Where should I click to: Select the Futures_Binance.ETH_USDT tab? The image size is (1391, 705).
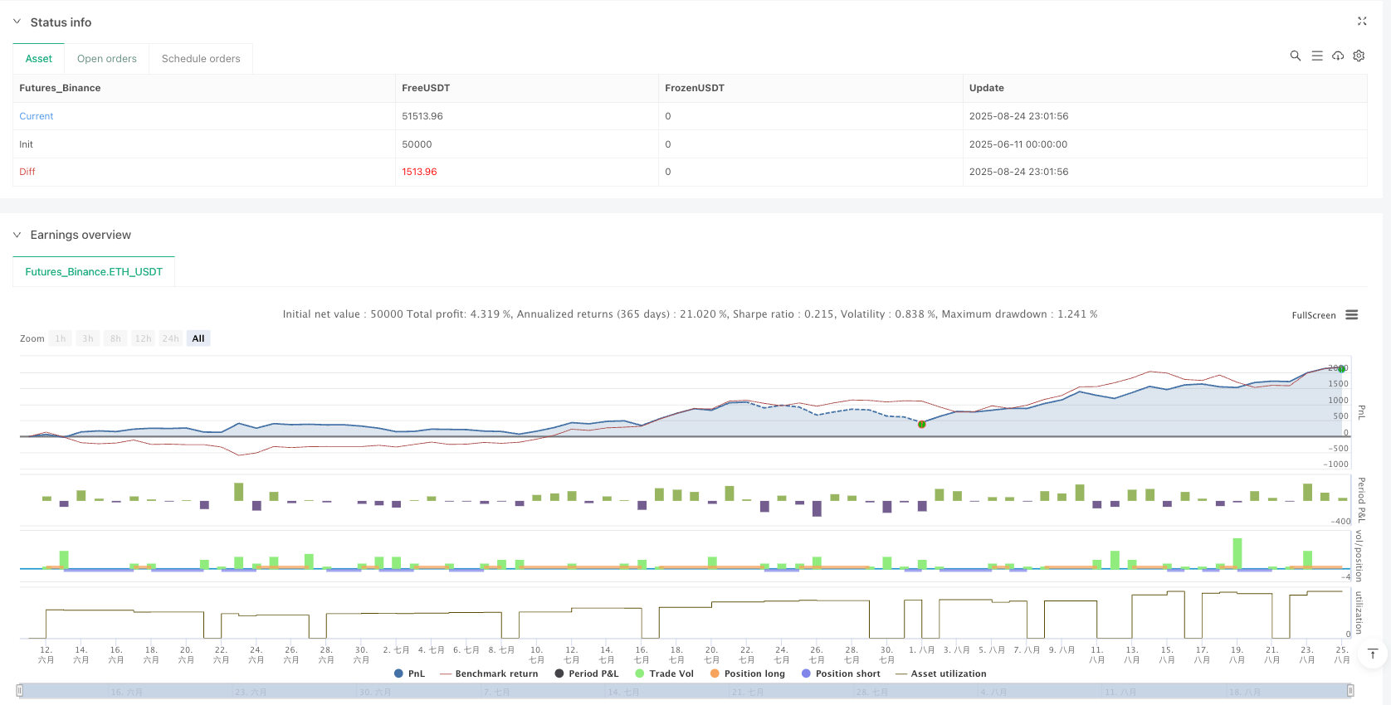(94, 272)
